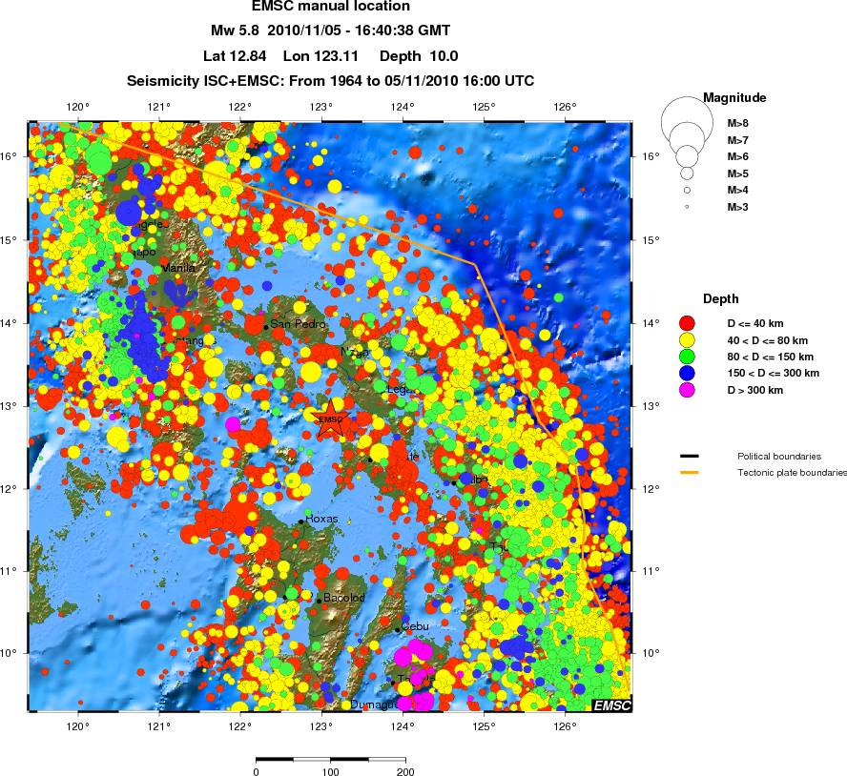847x776 pixels.
Task: Click the 'Political boundaries' legend label
Action: [779, 457]
